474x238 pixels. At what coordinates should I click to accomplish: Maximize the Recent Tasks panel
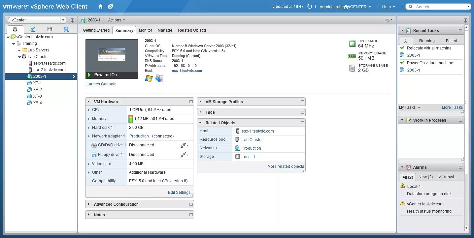(x=460, y=31)
